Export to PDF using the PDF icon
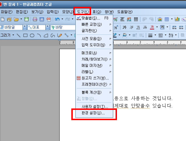Viewport: 186px width, 141px height. coord(48,19)
